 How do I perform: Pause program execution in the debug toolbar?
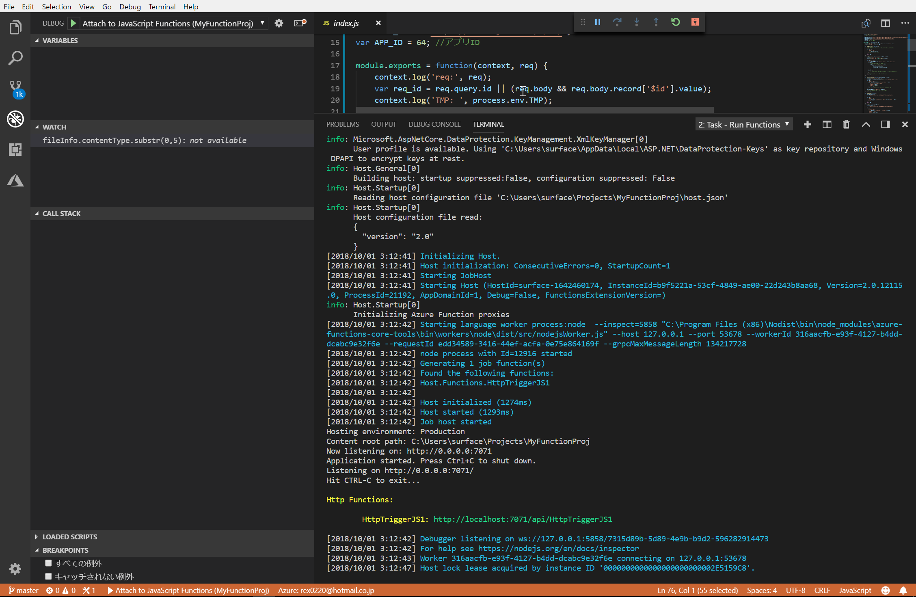point(597,22)
